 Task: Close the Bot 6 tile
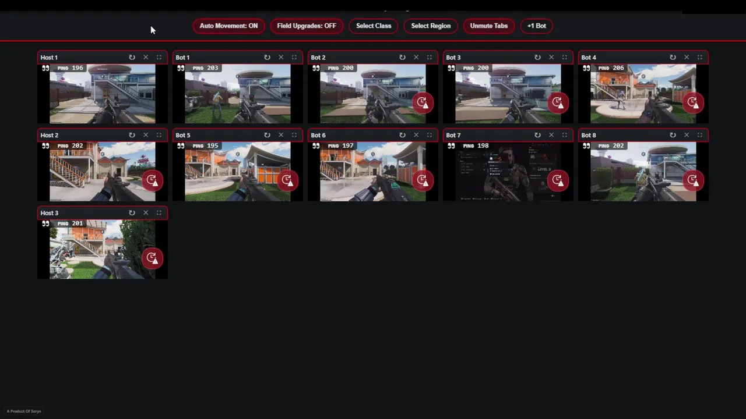(x=416, y=135)
